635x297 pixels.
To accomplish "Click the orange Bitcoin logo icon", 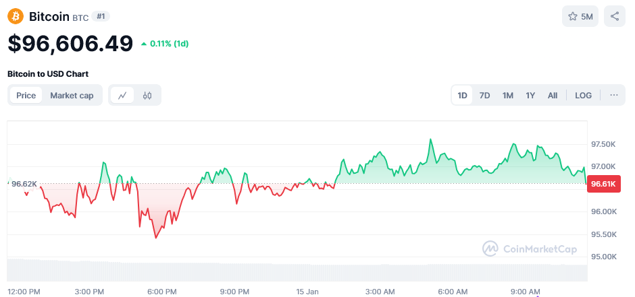I will [x=16, y=17].
